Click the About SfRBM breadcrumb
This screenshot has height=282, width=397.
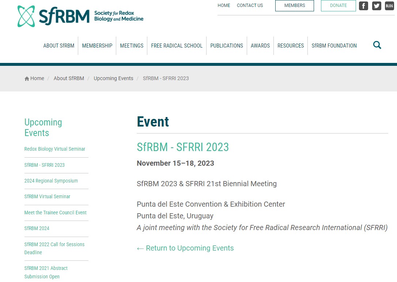69,78
